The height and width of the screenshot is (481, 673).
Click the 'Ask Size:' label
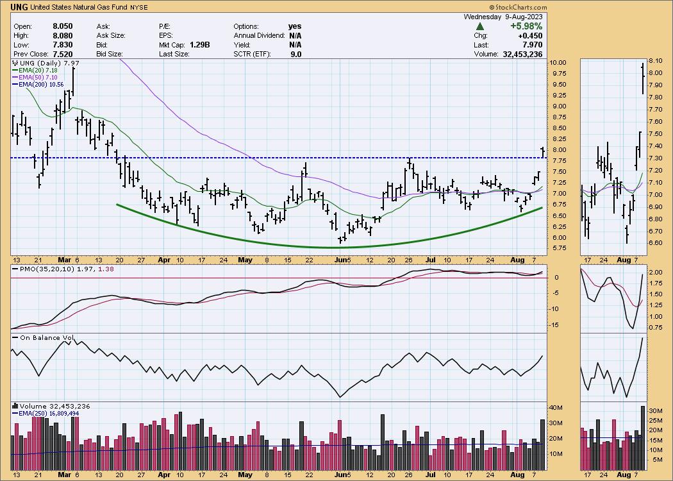[111, 36]
